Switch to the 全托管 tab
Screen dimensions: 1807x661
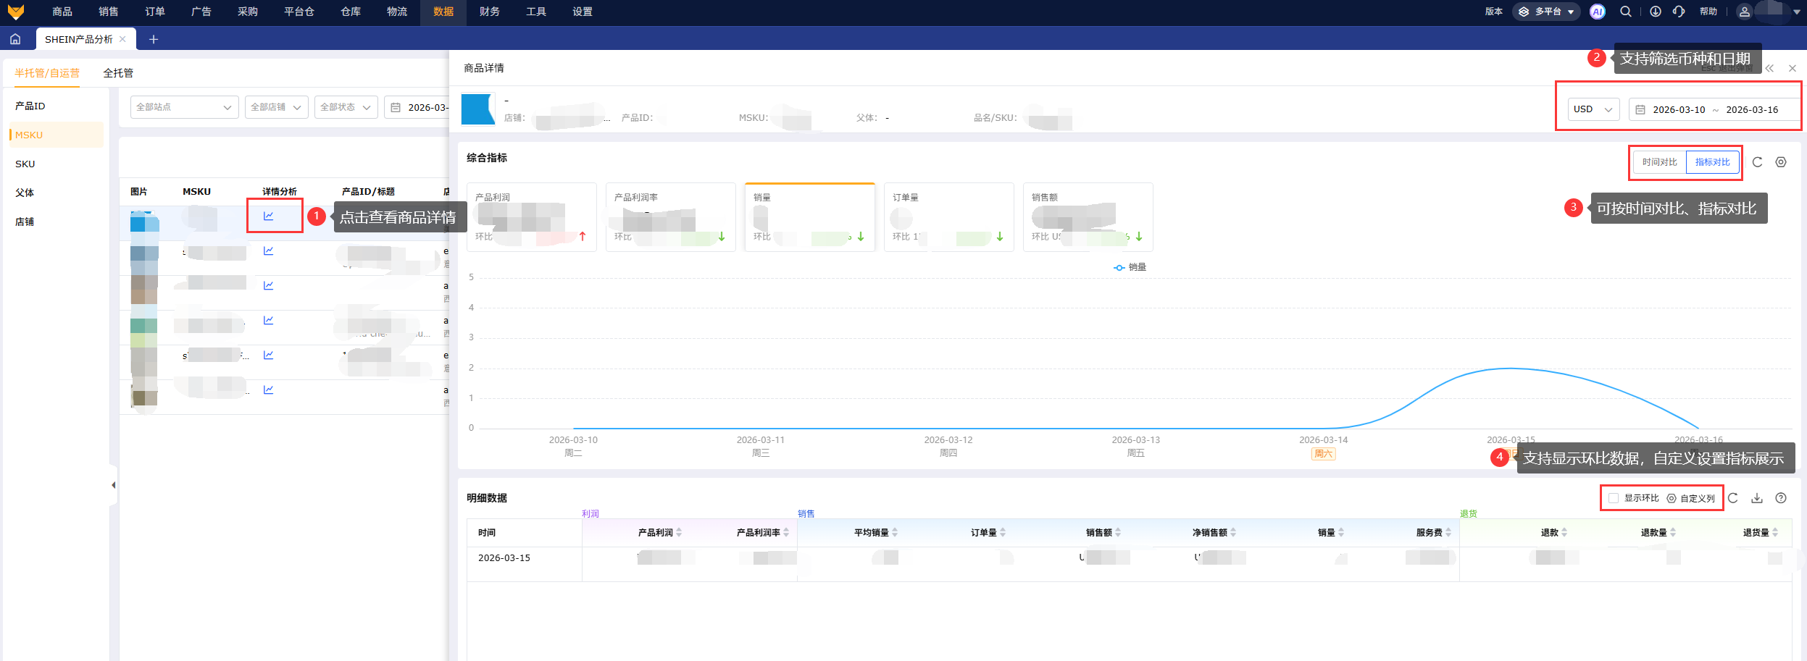(118, 73)
